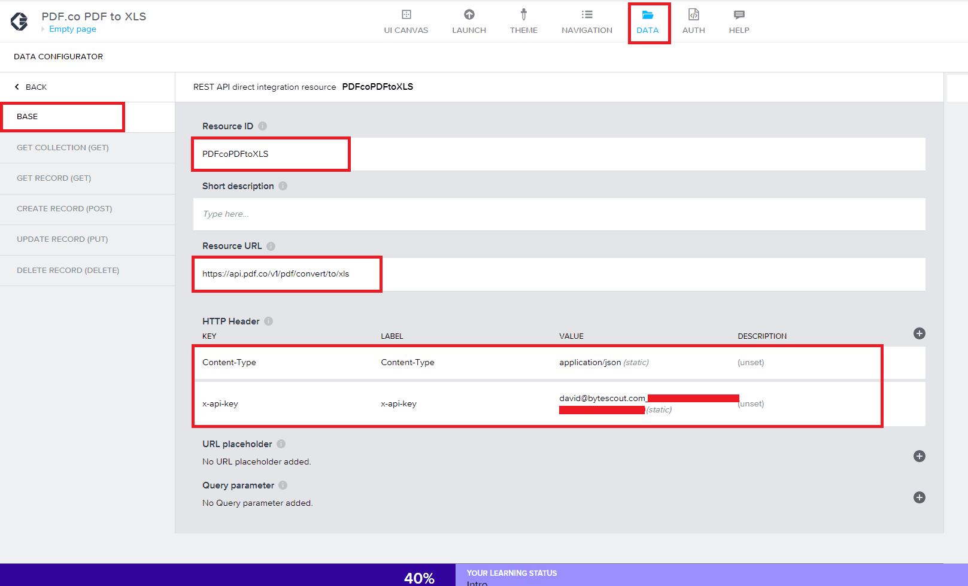Viewport: 968px width, 586px height.
Task: Open the Empty page breadcrumb link
Action: click(72, 29)
